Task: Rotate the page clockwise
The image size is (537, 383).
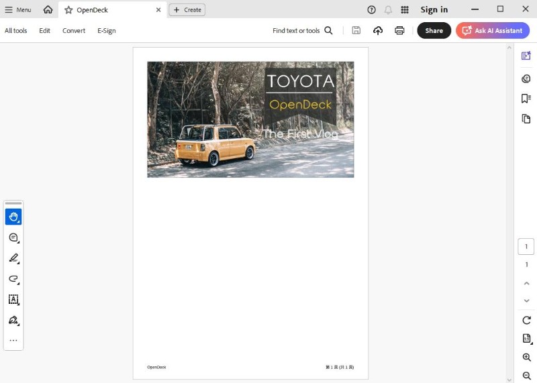Action: click(x=526, y=321)
